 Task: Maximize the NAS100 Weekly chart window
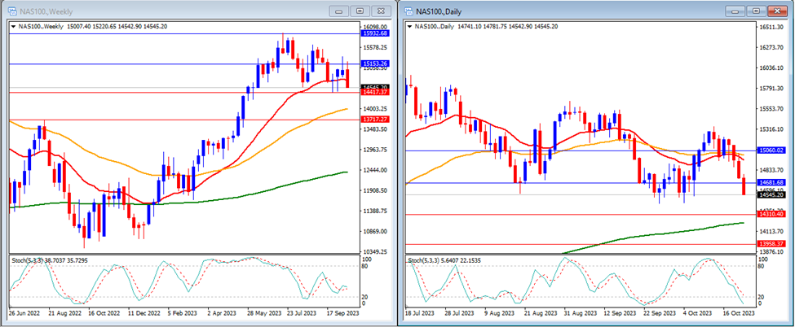pyautogui.click(x=360, y=11)
